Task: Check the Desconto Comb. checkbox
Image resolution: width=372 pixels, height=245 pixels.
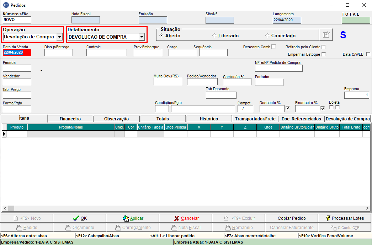Action: point(273,47)
